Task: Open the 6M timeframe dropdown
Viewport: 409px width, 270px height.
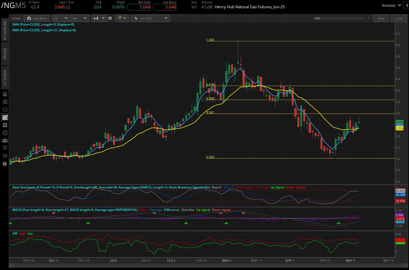Action: coord(80,18)
